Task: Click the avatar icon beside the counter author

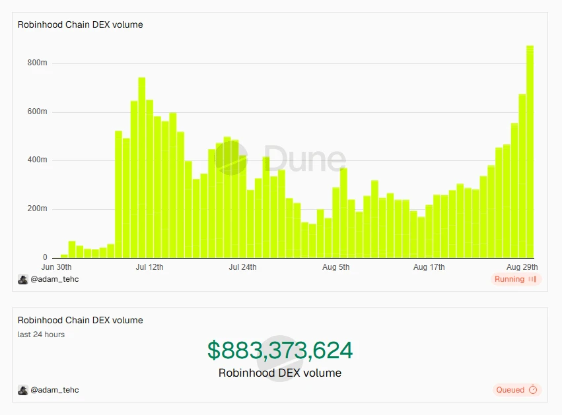Action: click(x=23, y=390)
